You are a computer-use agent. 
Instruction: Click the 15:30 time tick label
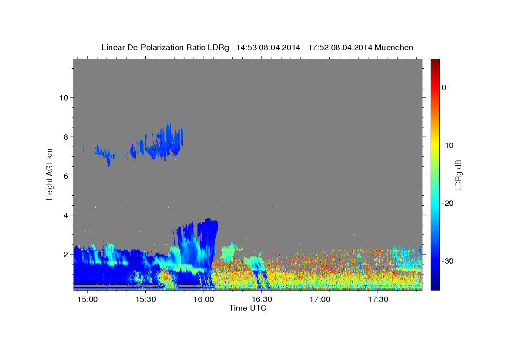coord(146,299)
